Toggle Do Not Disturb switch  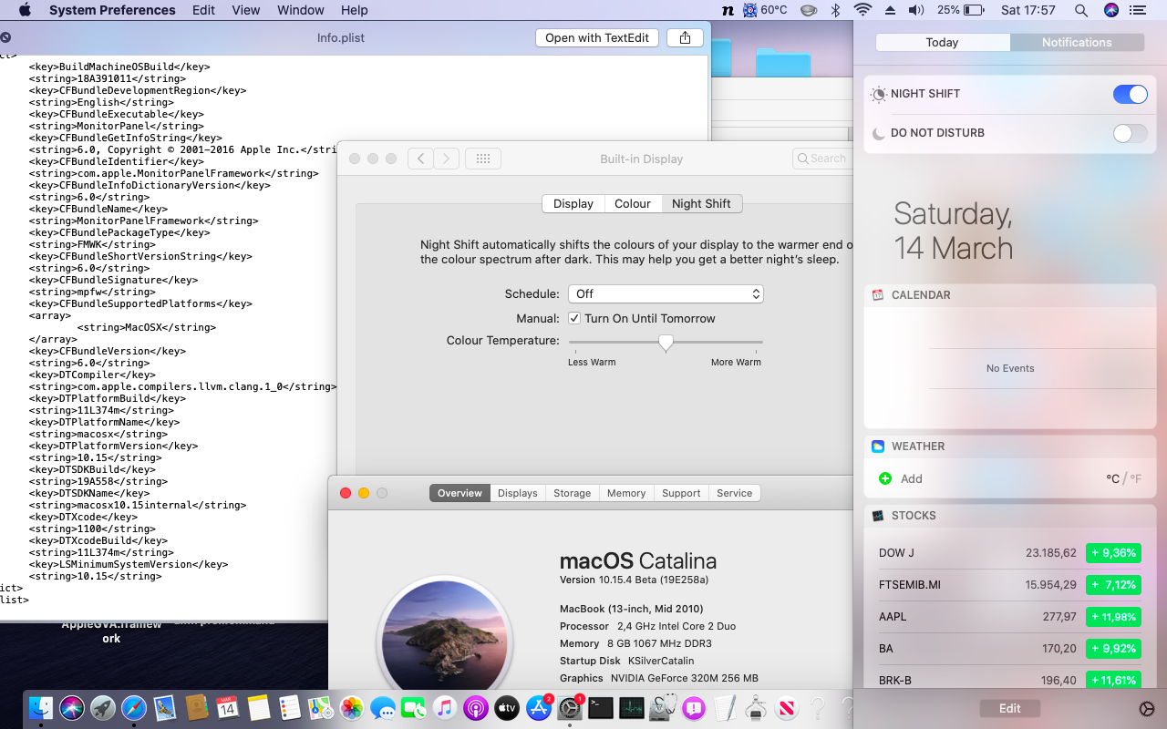1131,133
